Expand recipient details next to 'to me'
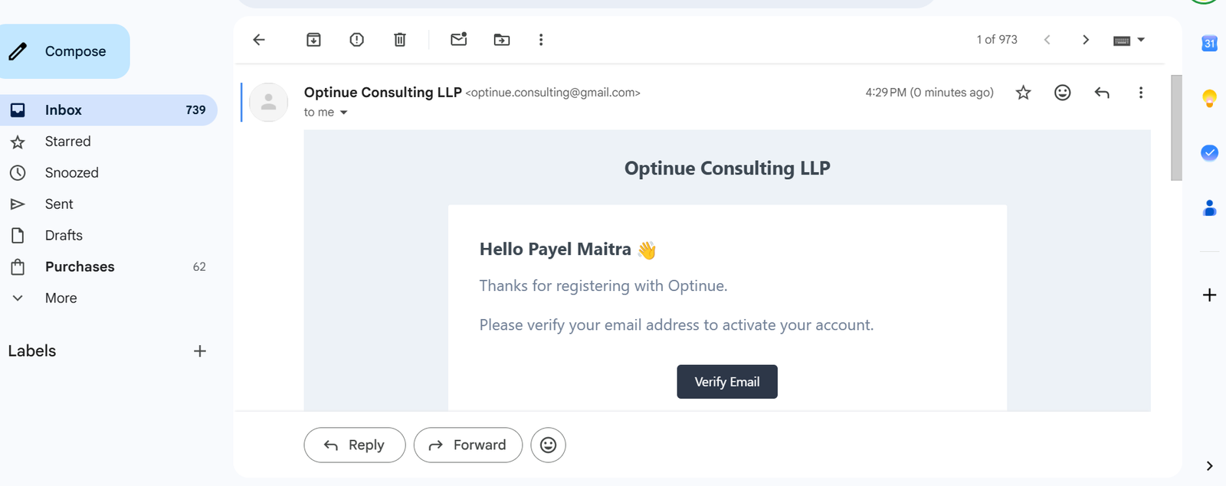1226x486 pixels. (x=343, y=113)
